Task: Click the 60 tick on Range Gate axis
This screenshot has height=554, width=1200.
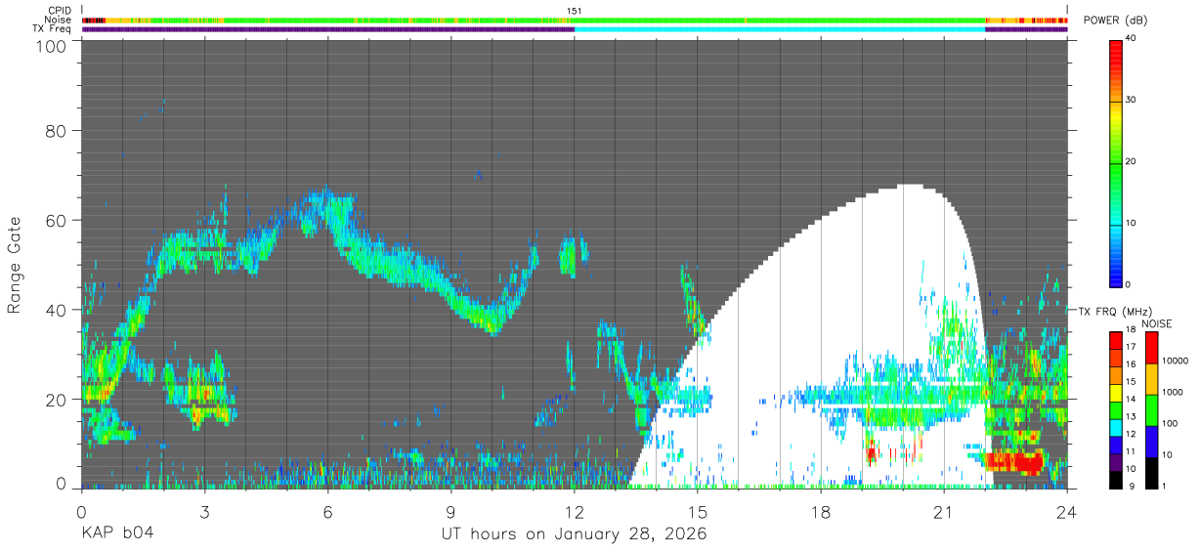Action: click(x=56, y=220)
